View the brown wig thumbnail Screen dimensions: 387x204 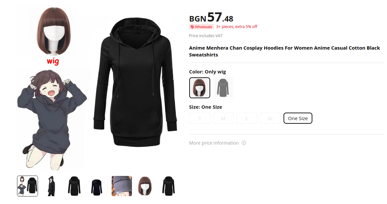tap(145, 186)
